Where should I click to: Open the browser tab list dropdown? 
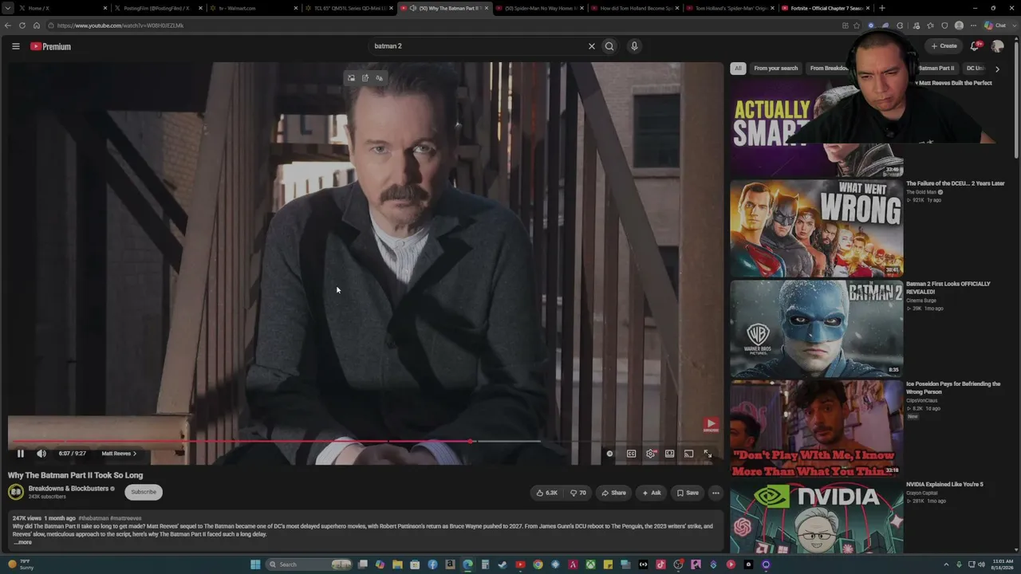click(7, 8)
